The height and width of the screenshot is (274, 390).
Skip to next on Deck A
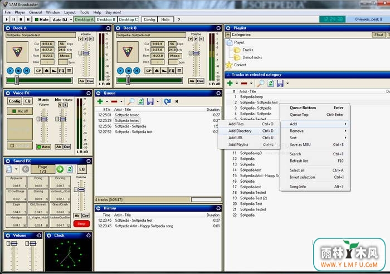[x=27, y=71]
